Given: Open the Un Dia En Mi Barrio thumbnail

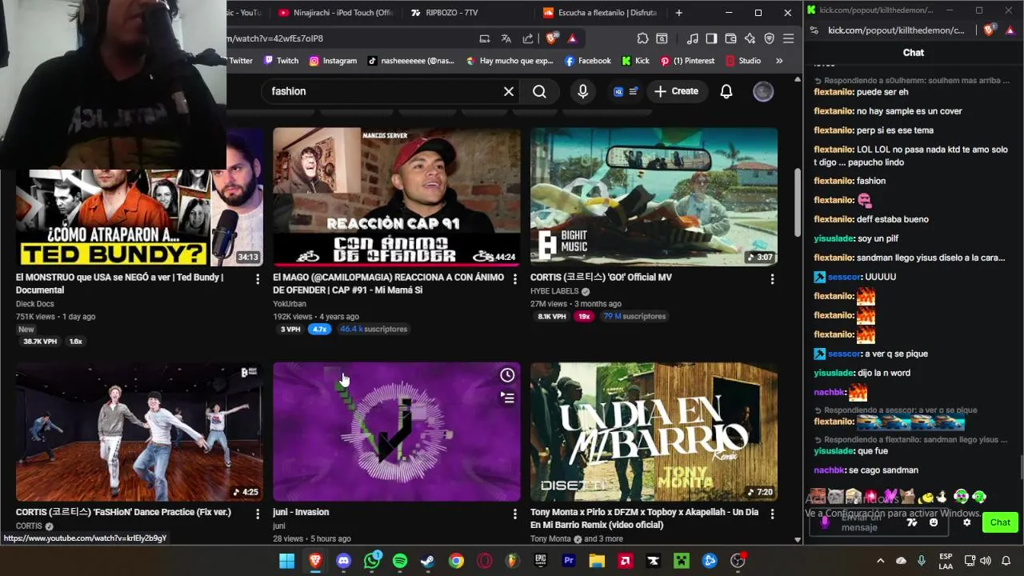Looking at the screenshot, I should 654,432.
